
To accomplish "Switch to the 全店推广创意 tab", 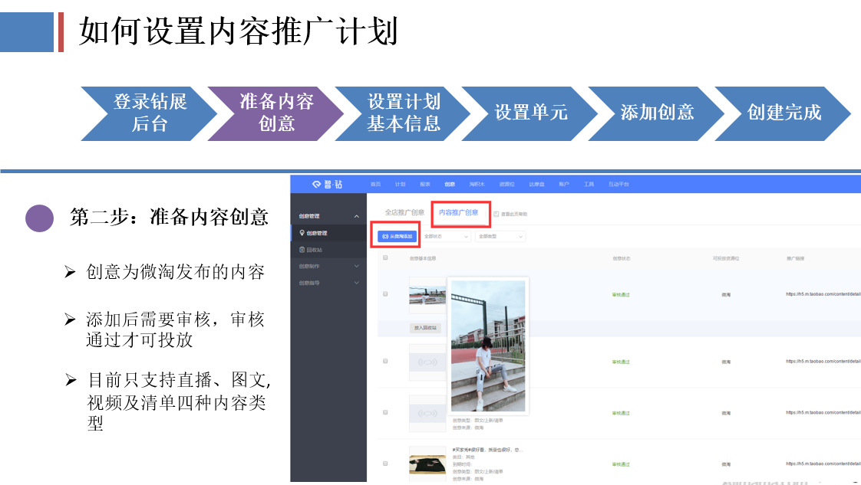I will pyautogui.click(x=404, y=213).
